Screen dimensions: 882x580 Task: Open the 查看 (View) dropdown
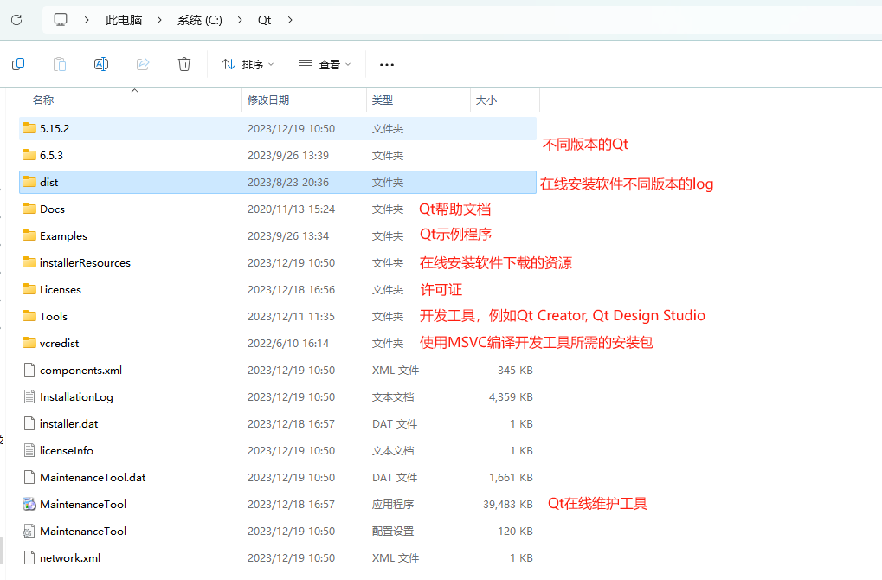325,65
